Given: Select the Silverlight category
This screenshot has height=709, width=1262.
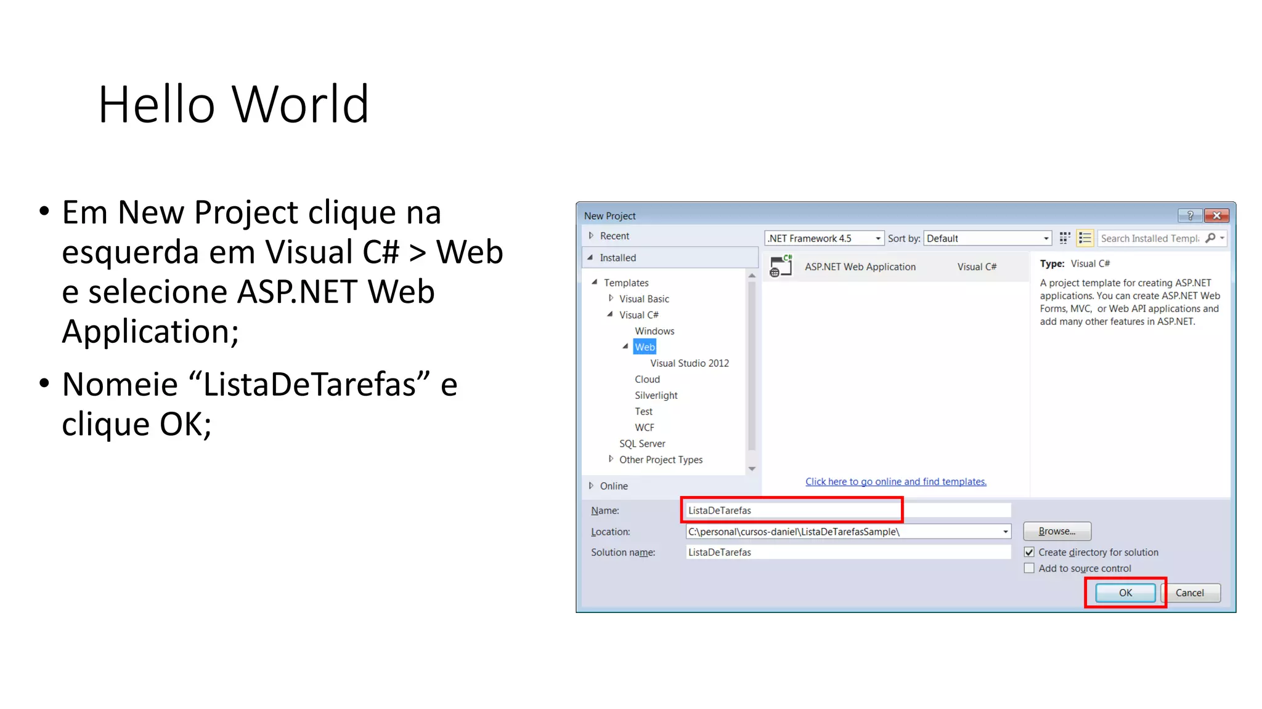Looking at the screenshot, I should (656, 395).
